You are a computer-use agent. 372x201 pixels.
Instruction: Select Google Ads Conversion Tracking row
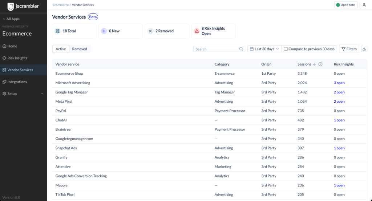[x=210, y=176]
